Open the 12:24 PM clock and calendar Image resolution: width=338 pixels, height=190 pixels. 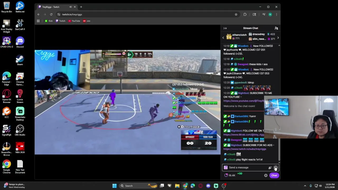(x=330, y=186)
